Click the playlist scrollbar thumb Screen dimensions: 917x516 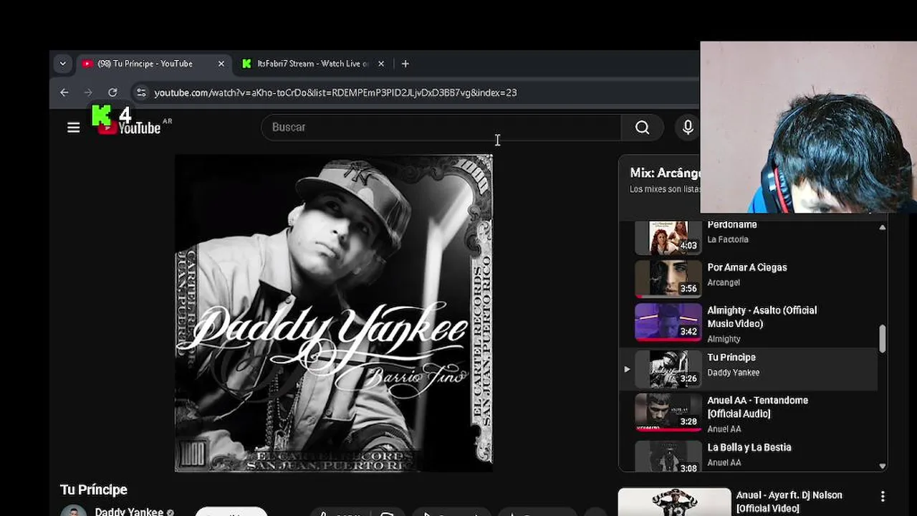[882, 339]
